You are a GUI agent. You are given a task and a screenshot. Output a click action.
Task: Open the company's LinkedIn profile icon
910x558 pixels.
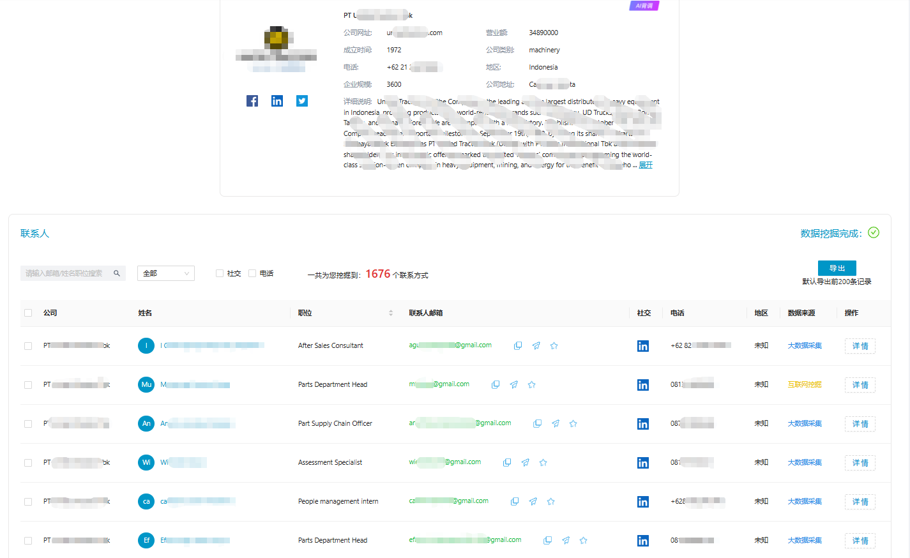pyautogui.click(x=277, y=101)
